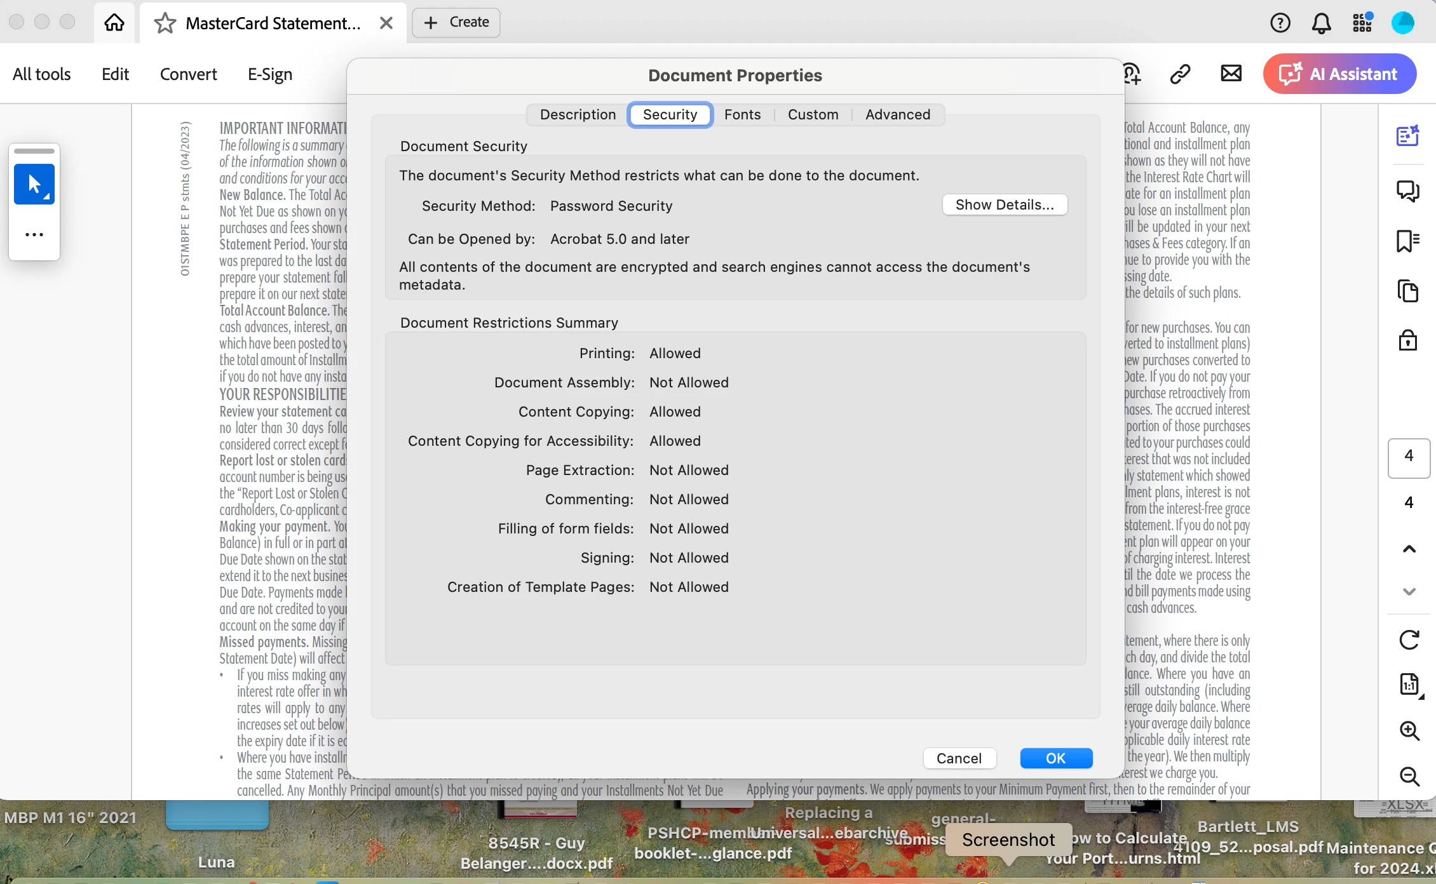Select the Security tab
The width and height of the screenshot is (1436, 884).
pos(670,115)
